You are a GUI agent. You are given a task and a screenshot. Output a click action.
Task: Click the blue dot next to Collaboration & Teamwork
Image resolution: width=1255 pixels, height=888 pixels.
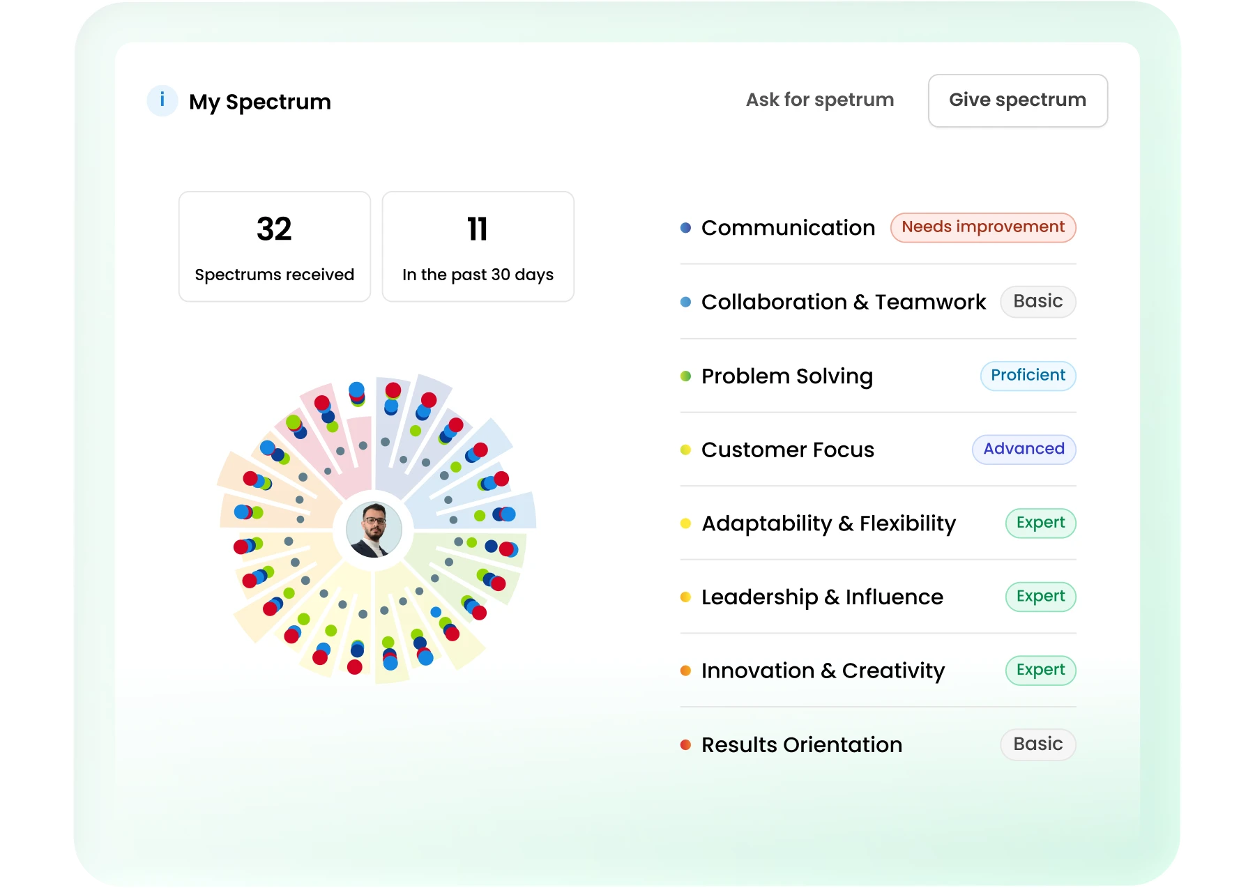(685, 301)
